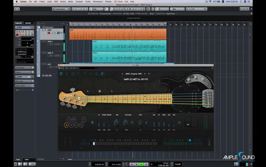Image resolution: width=266 pixels, height=167 pixels.
Task: Open preset menu arrow beside AMR3-Stingray-AMR
Action: tap(149, 74)
